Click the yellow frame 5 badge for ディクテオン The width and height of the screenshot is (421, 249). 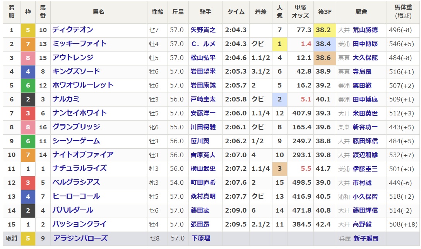[x=28, y=30]
